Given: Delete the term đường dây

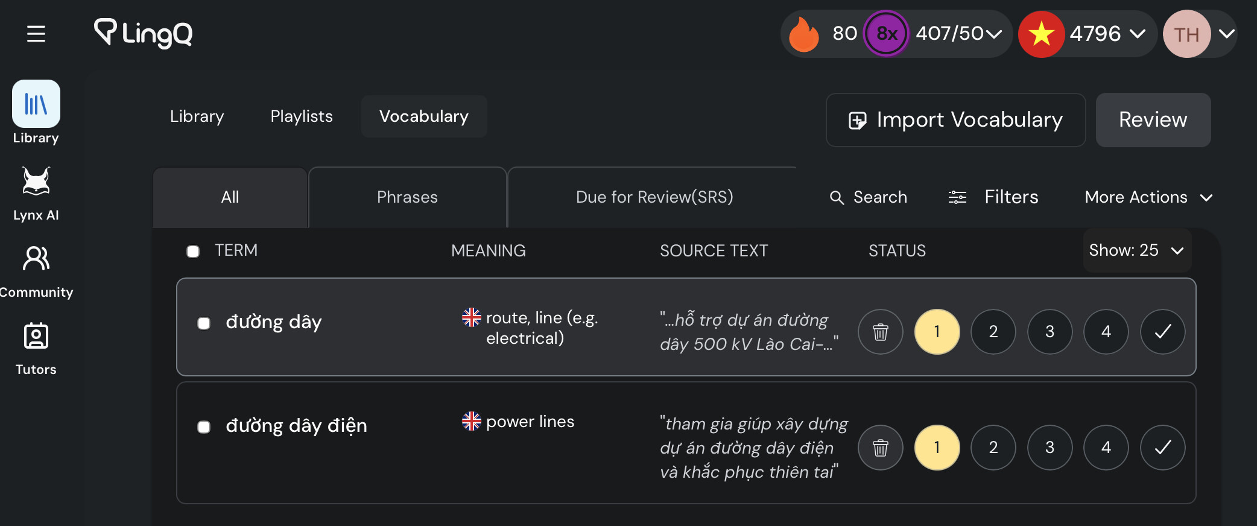Looking at the screenshot, I should tap(881, 332).
